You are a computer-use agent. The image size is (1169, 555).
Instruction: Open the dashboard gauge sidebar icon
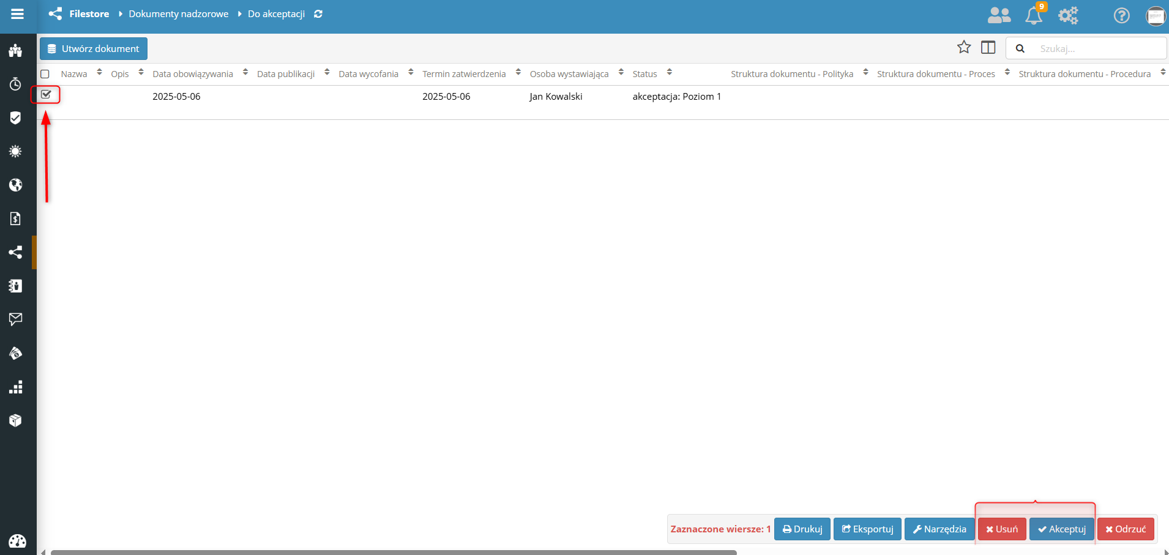pos(17,541)
